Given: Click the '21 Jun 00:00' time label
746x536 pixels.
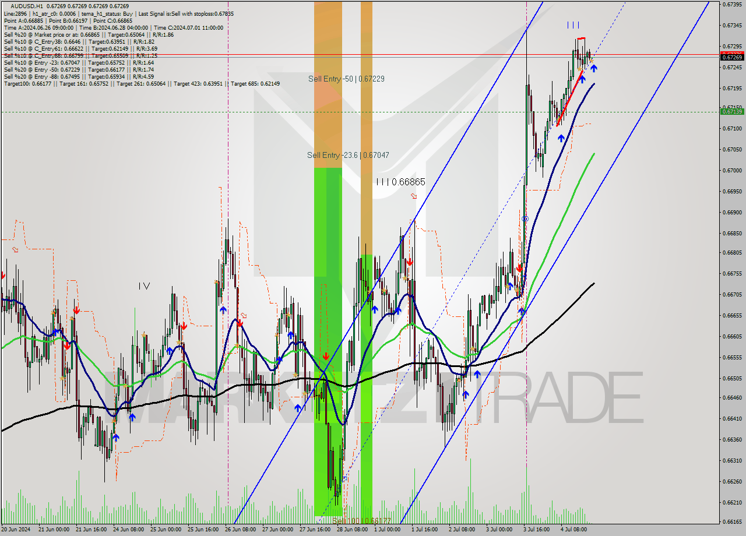Looking at the screenshot, I should click(x=53, y=530).
